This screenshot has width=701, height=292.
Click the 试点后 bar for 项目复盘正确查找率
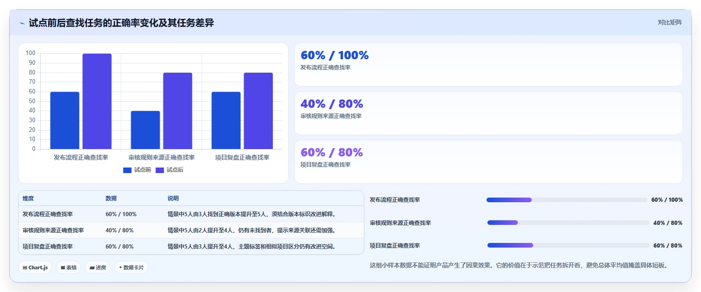[258, 111]
